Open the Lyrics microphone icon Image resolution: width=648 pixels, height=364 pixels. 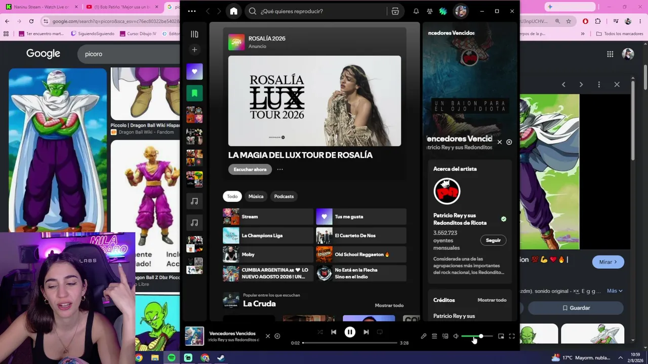[x=424, y=336]
